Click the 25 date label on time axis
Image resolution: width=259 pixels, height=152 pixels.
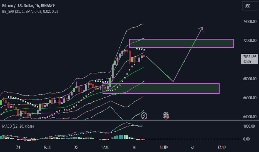click(x=76, y=147)
